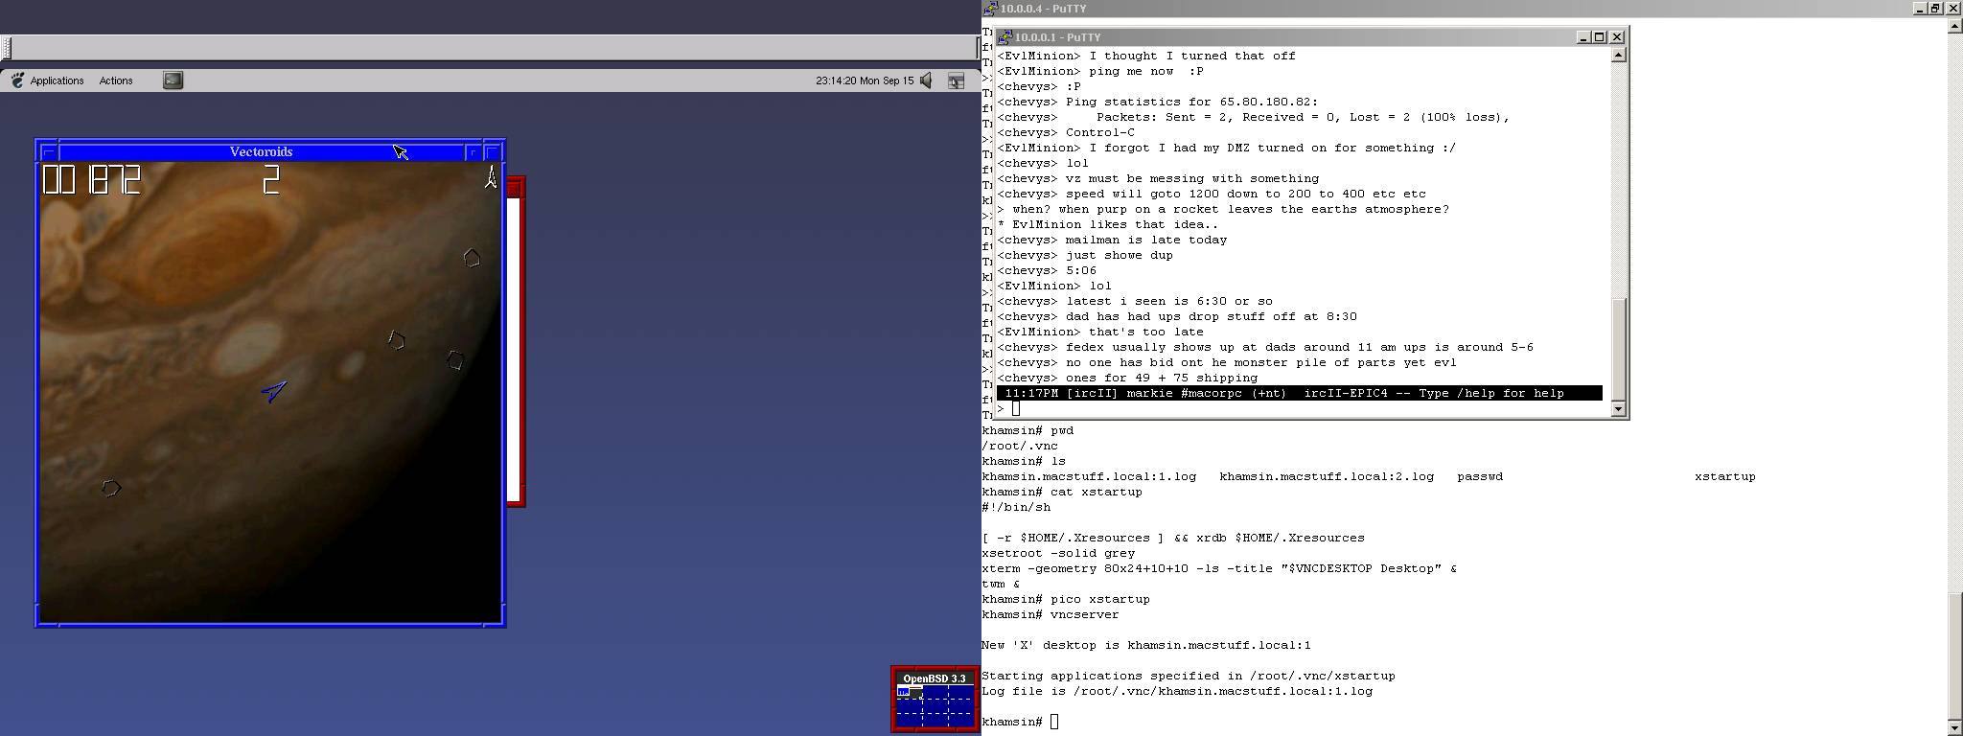Screen dimensions: 1963x736
Task: Click the 10.0.0.4 PuTTY scrollbar down arrow
Action: (x=1955, y=728)
